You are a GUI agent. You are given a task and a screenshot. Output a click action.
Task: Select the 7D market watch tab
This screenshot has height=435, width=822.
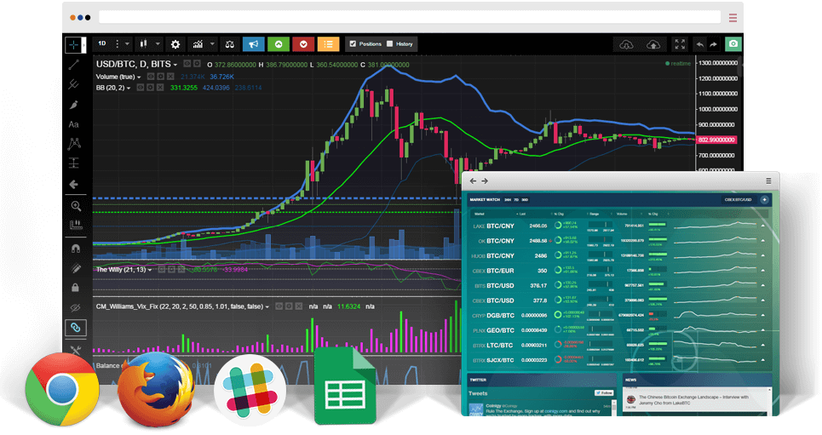[515, 199]
